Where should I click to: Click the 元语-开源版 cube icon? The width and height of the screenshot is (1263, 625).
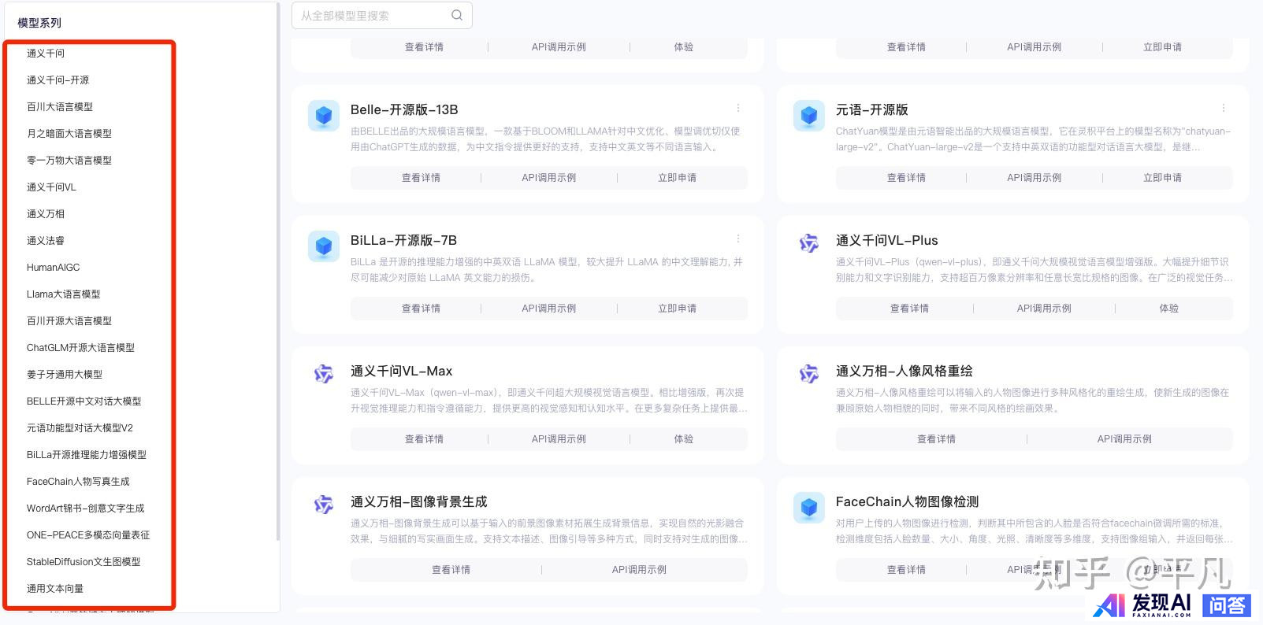point(808,116)
